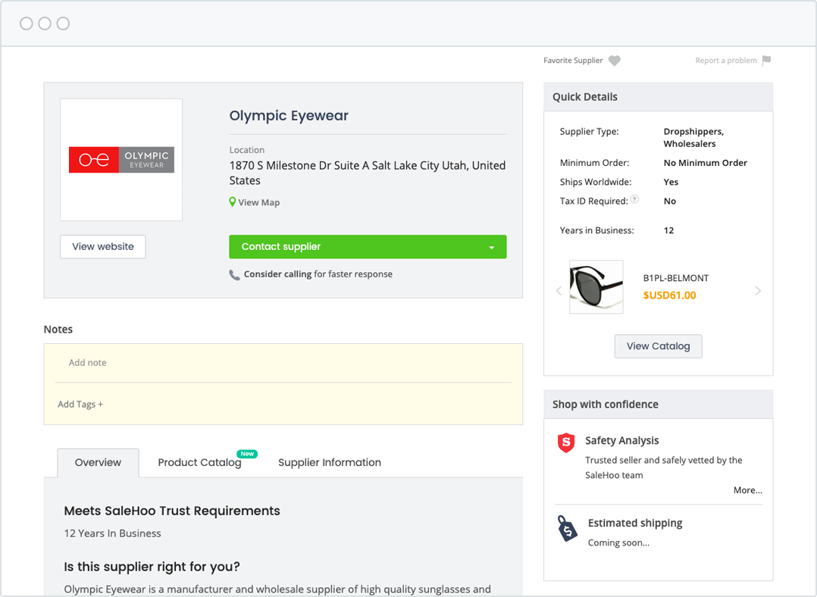This screenshot has height=597, width=817.
Task: Click the Years in Business value 12
Action: (668, 230)
